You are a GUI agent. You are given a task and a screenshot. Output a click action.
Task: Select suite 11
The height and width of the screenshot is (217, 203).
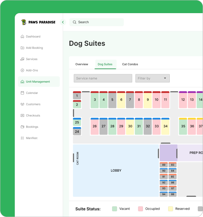[x=165, y=100]
